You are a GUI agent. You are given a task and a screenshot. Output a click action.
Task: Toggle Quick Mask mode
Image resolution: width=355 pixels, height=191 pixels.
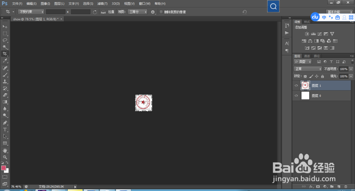(x=5, y=177)
